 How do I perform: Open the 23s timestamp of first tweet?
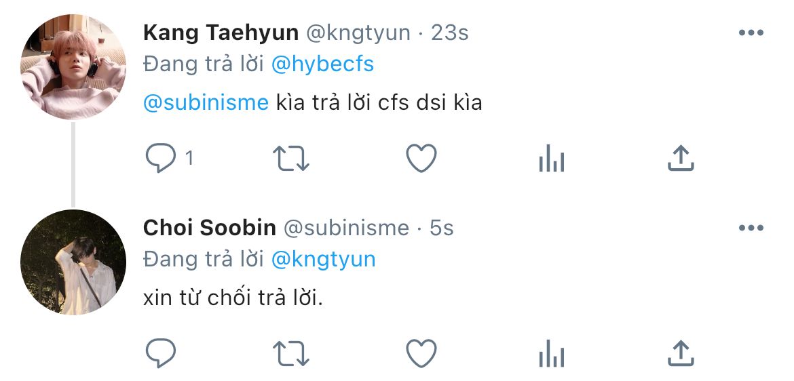coord(450,33)
